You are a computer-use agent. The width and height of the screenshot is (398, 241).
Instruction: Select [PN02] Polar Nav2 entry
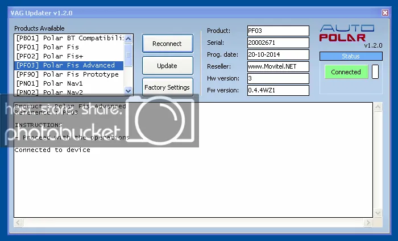[69, 92]
